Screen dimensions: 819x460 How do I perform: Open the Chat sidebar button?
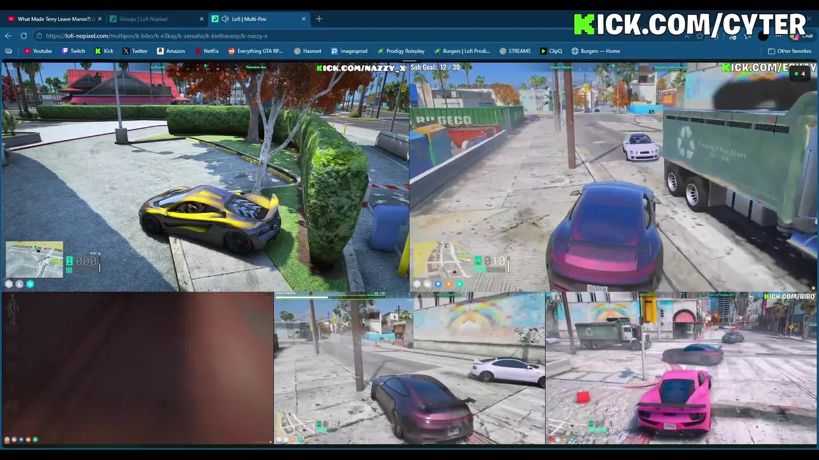pos(801,36)
